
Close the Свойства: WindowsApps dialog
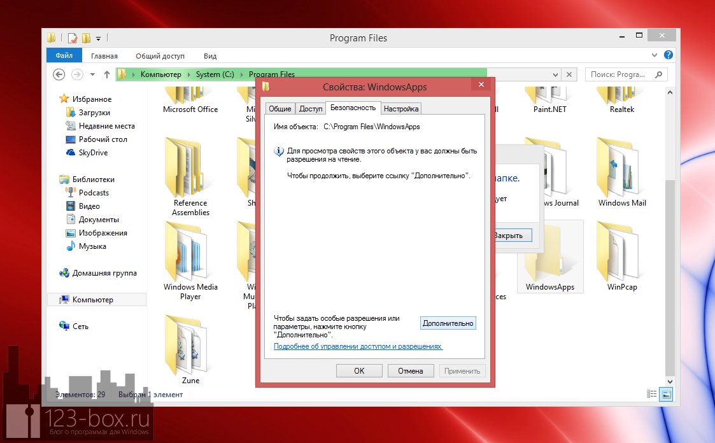pyautogui.click(x=481, y=84)
